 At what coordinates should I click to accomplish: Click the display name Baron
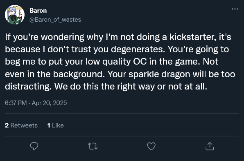point(38,11)
